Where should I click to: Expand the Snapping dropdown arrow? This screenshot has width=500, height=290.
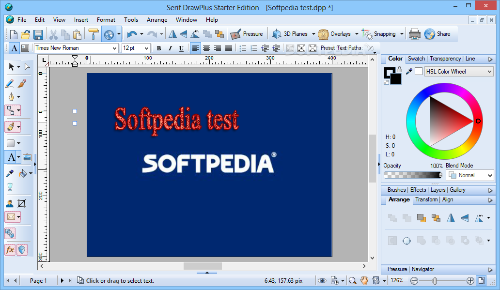pos(402,34)
